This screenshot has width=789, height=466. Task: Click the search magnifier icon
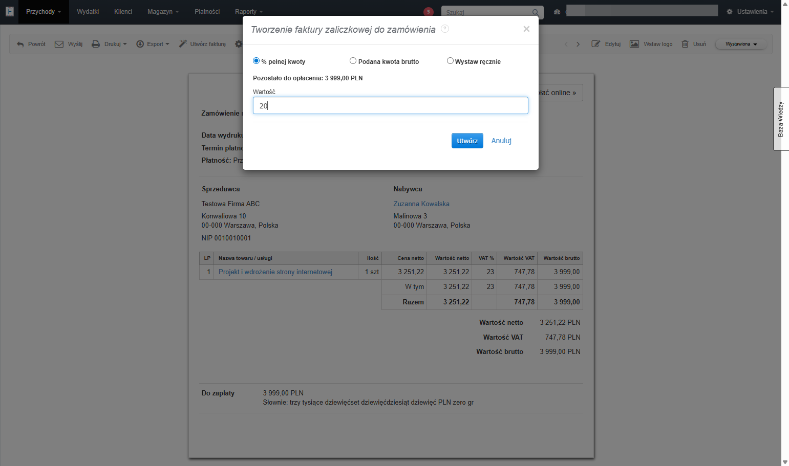pos(535,12)
